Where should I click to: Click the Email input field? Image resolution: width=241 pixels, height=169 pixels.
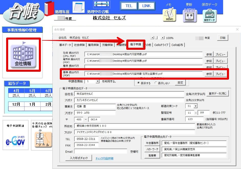coord(101,151)
